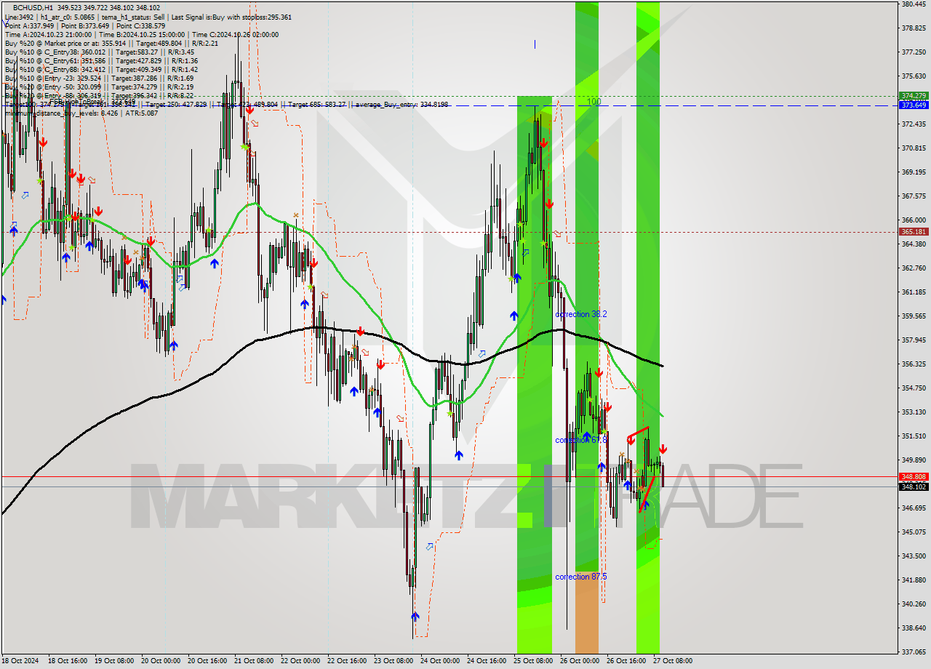Click the '21 Oct 08:00' time label

tap(254, 661)
